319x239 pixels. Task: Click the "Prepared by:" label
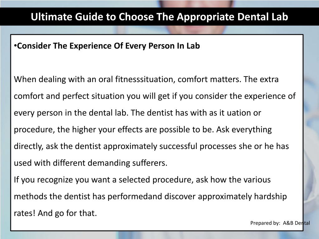coord(265,223)
